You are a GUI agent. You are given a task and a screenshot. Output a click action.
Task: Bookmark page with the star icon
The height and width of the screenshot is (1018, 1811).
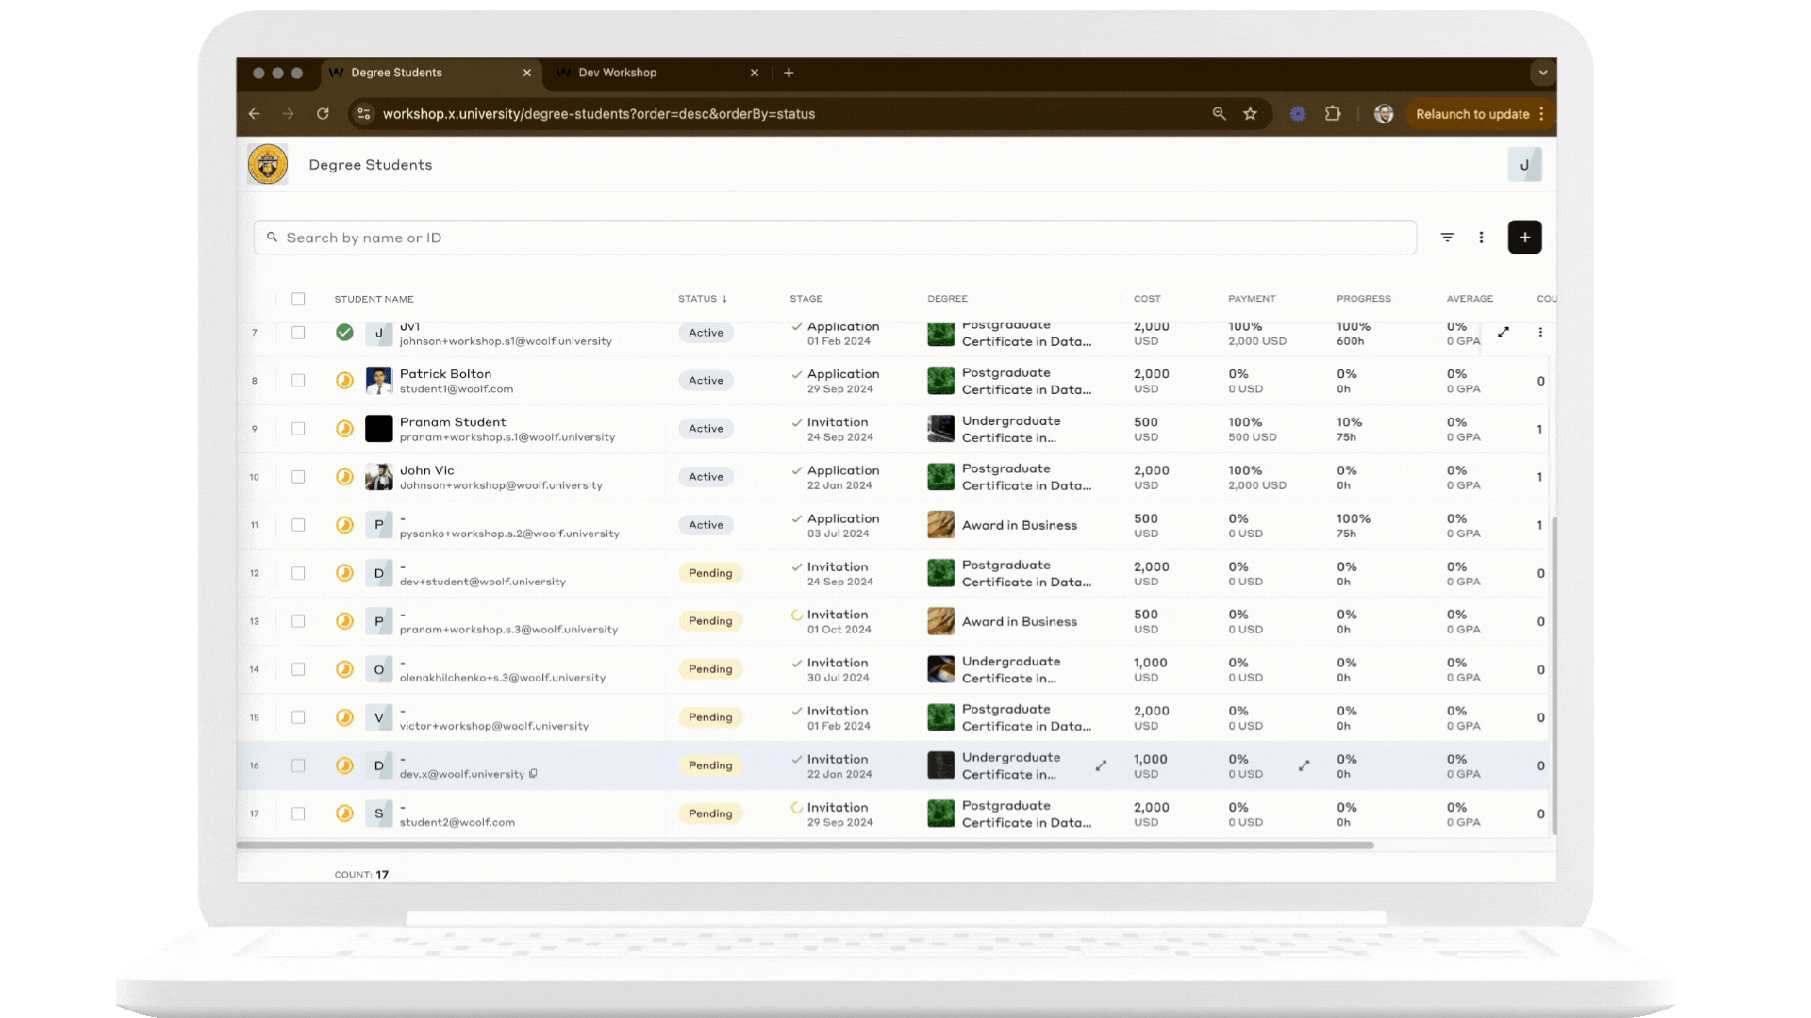[1250, 114]
